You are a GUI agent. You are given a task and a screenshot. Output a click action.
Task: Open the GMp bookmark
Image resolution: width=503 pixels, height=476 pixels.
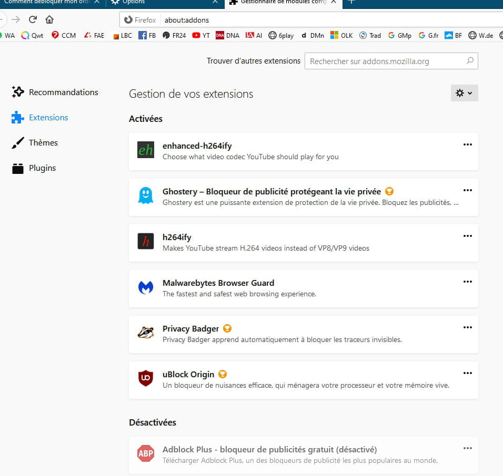pos(400,35)
